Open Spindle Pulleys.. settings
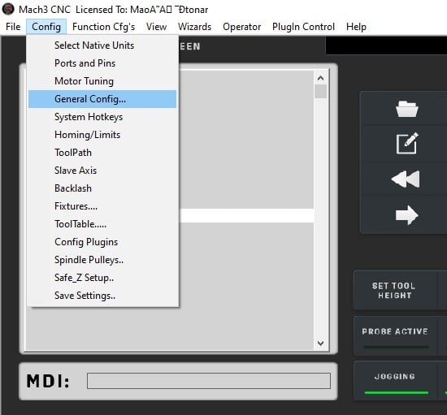 102,260
